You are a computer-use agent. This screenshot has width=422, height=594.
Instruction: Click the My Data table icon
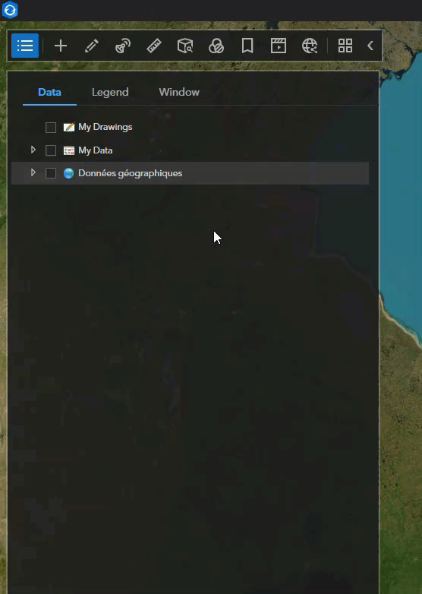coord(69,150)
